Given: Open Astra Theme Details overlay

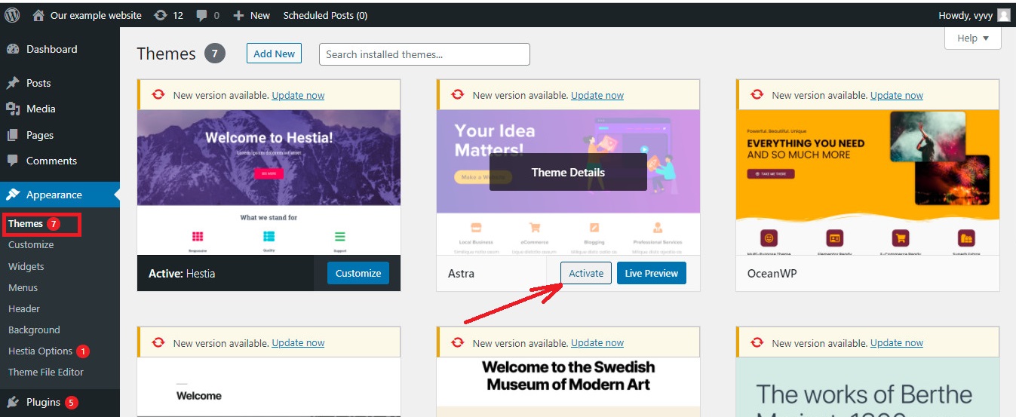Looking at the screenshot, I should point(568,172).
